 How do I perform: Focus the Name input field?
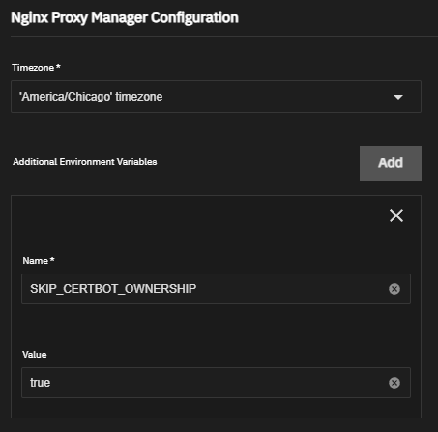pos(216,289)
